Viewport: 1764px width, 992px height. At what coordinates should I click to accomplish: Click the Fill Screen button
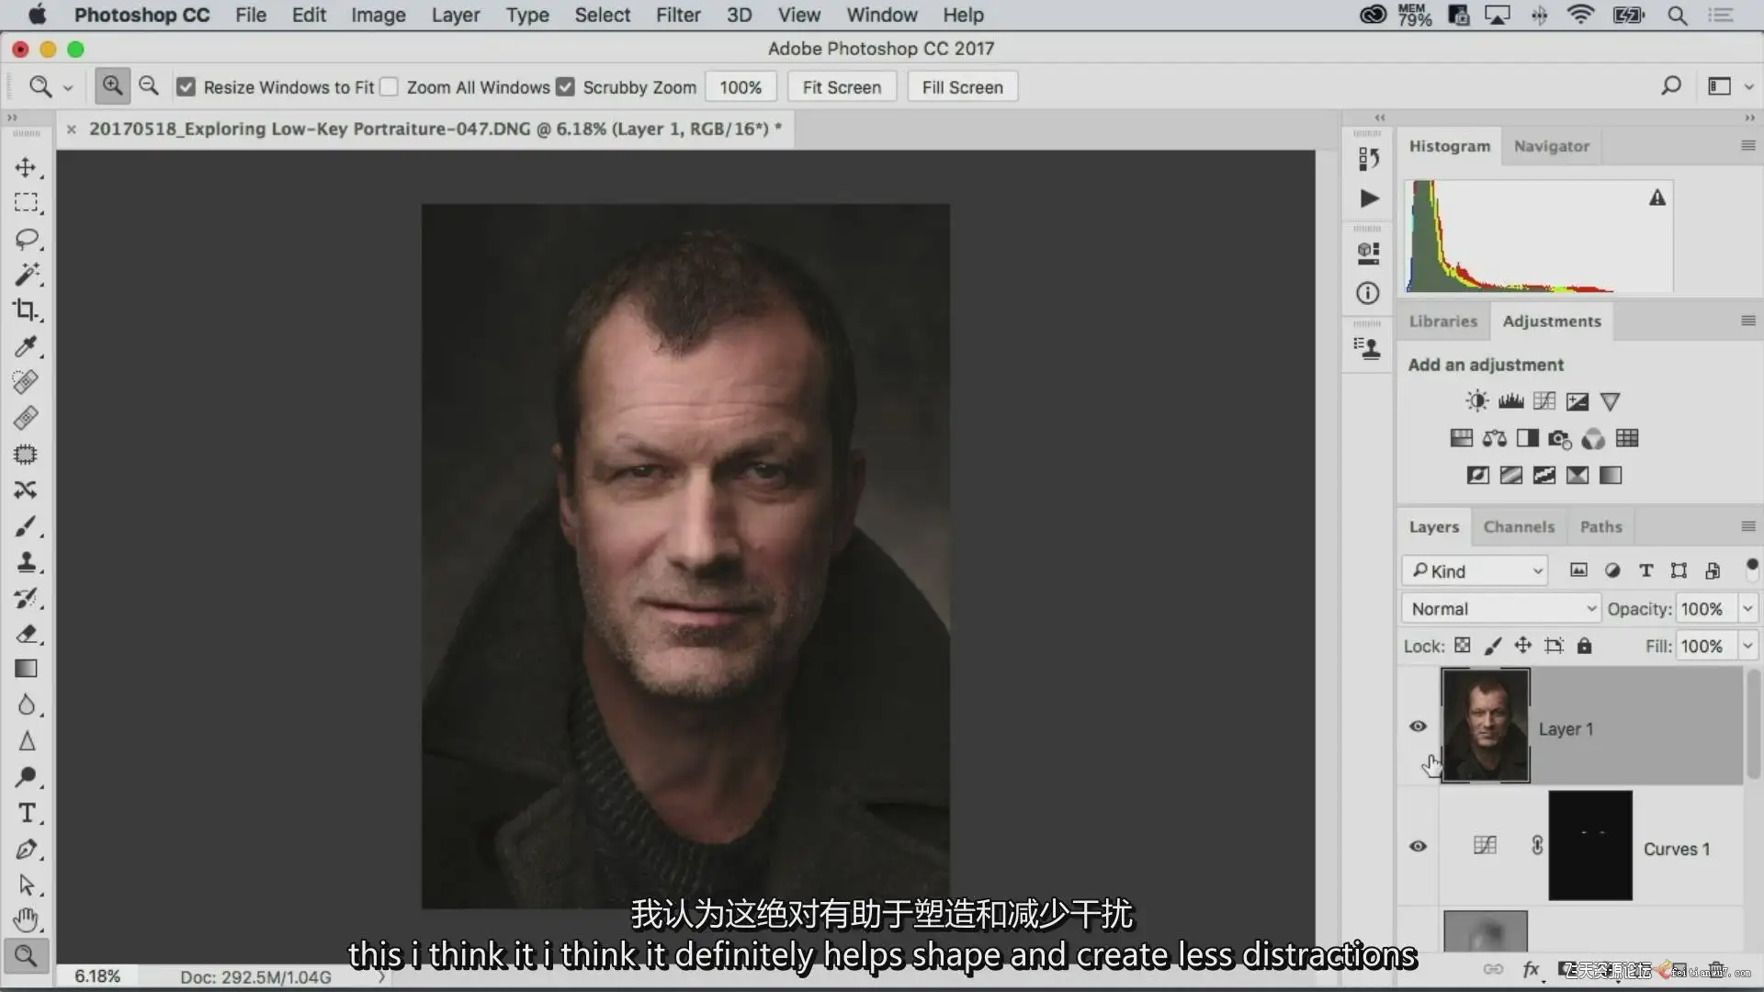coord(962,87)
